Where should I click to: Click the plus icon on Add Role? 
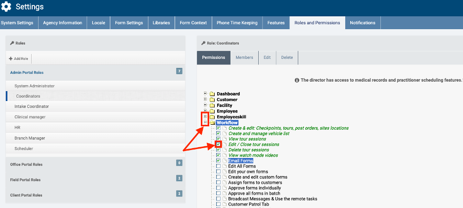tap(10, 58)
